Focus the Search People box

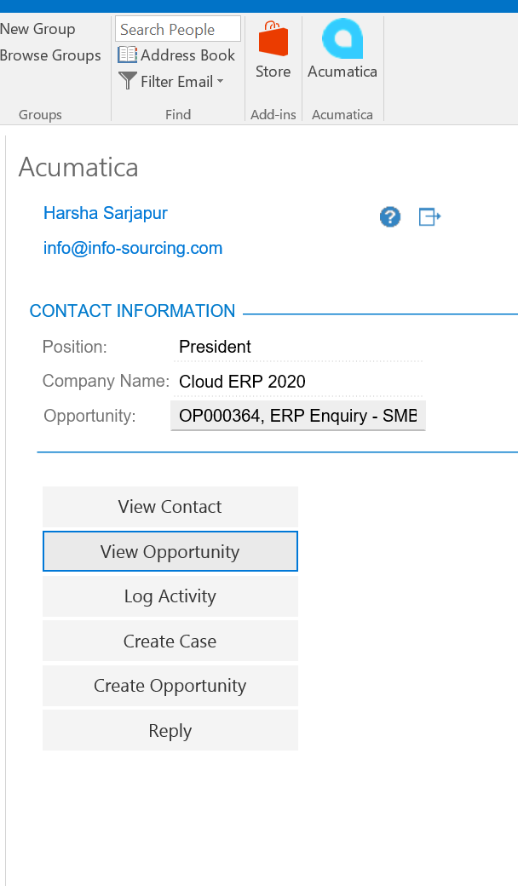177,30
